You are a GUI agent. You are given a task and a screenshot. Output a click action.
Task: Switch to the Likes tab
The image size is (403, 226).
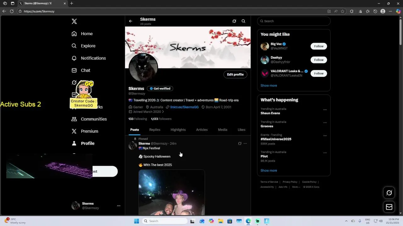click(x=241, y=130)
